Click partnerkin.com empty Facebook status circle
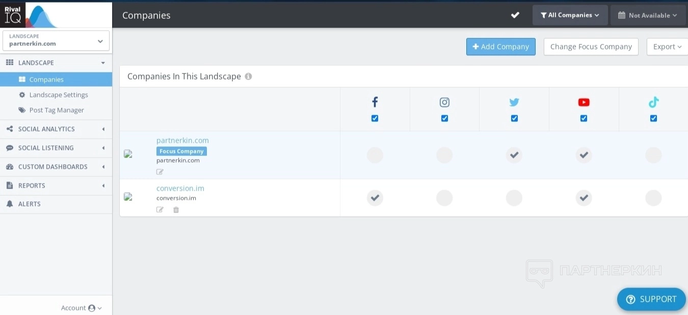688x315 pixels. 375,155
